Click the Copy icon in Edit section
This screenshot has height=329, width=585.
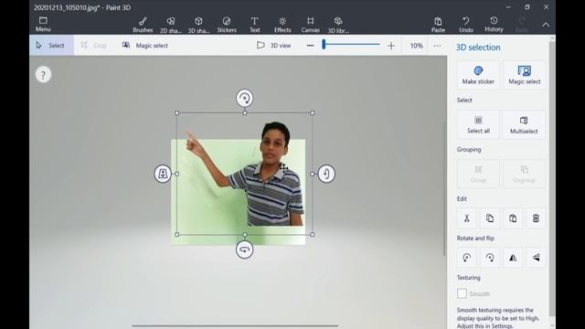[x=490, y=218]
